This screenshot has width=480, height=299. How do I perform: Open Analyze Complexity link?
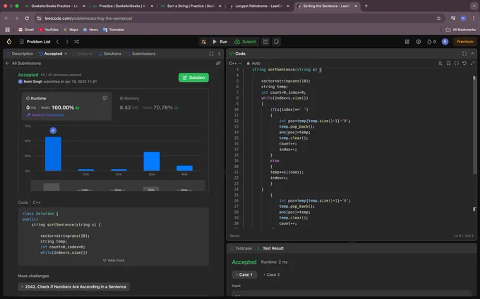tap(45, 115)
